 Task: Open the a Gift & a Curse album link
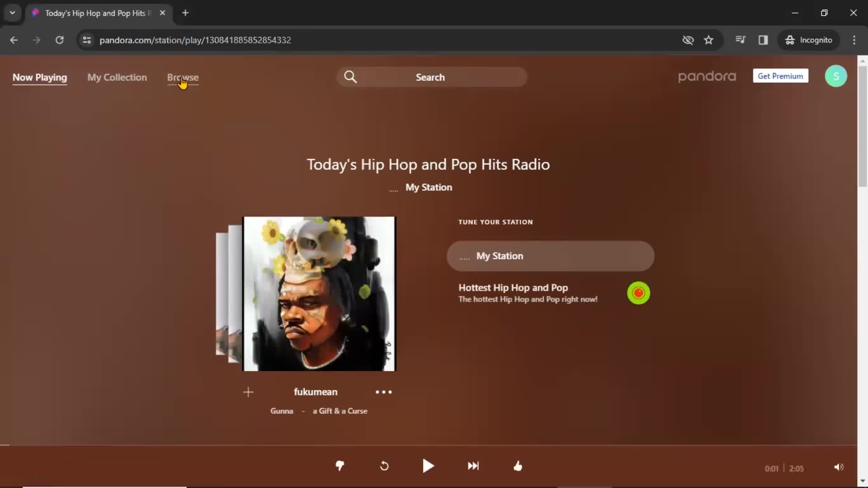click(340, 411)
